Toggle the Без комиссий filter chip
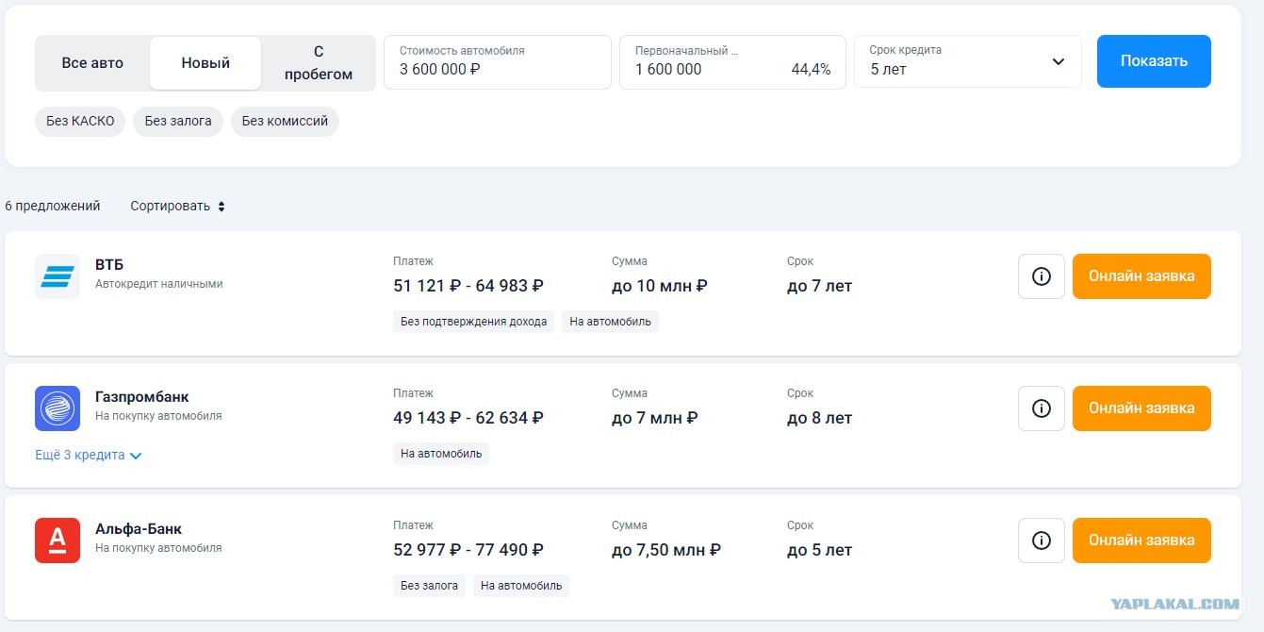This screenshot has height=632, width=1264. 285,122
